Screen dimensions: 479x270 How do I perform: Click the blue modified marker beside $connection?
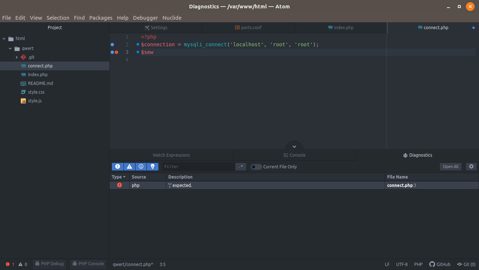(138, 44)
